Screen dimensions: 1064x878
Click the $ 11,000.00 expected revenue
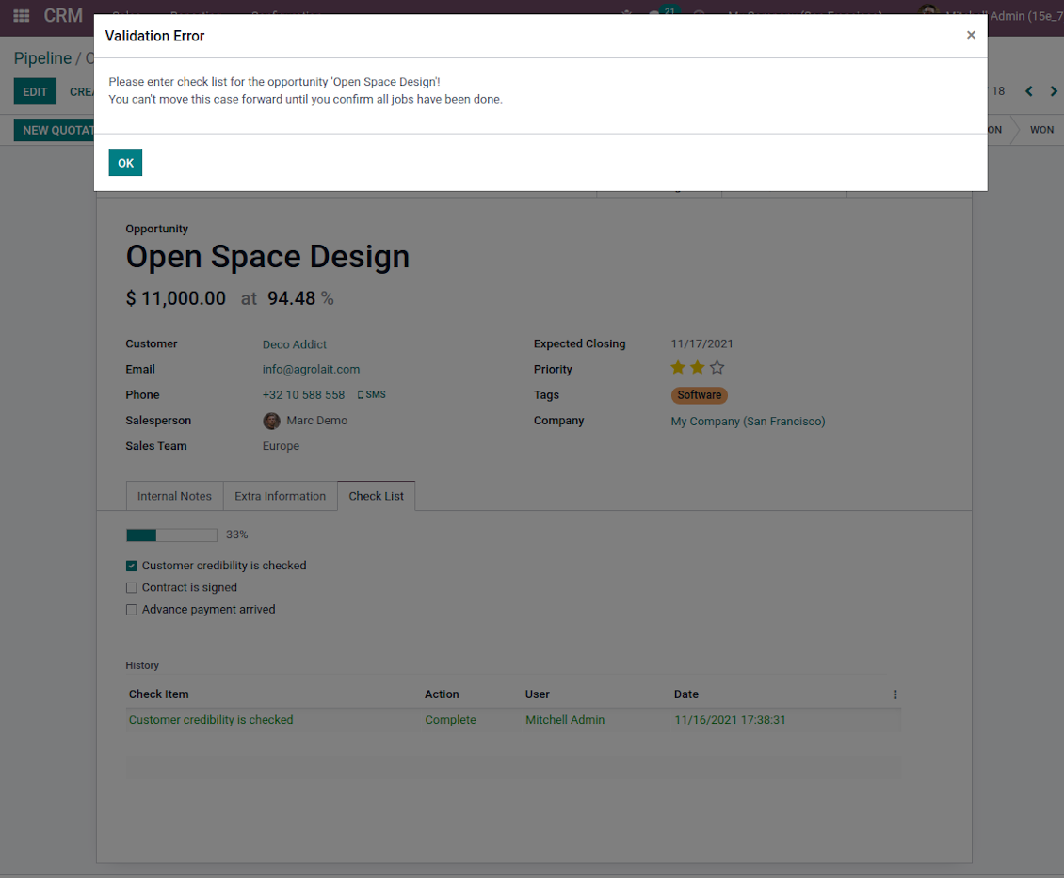point(176,298)
